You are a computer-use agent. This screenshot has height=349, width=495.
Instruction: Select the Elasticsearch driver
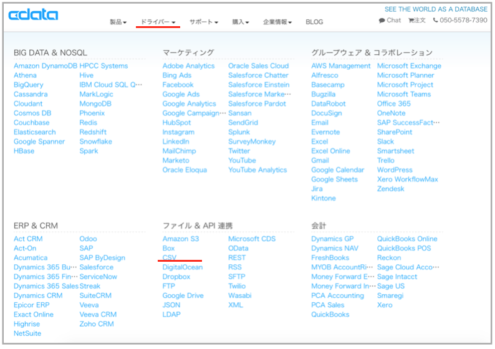point(35,132)
